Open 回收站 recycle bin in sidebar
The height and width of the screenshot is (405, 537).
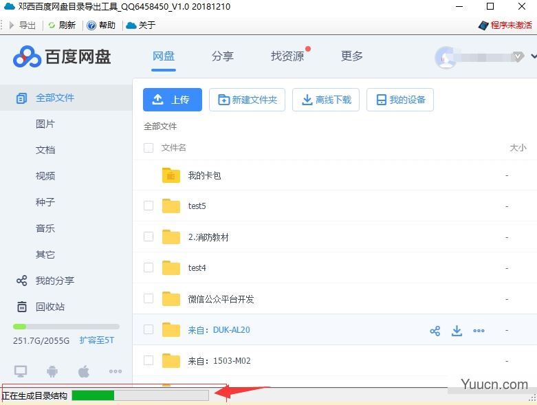(x=41, y=307)
